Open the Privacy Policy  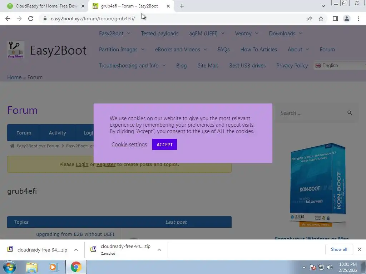click(292, 66)
